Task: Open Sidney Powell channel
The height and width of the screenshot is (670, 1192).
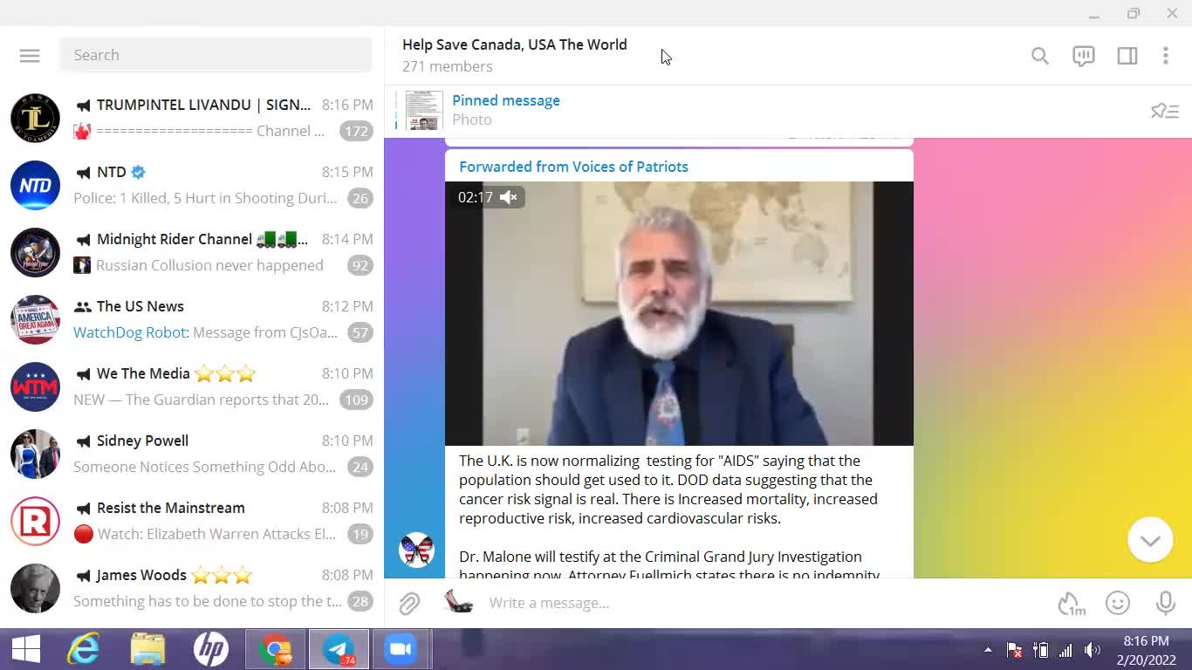Action: click(192, 454)
